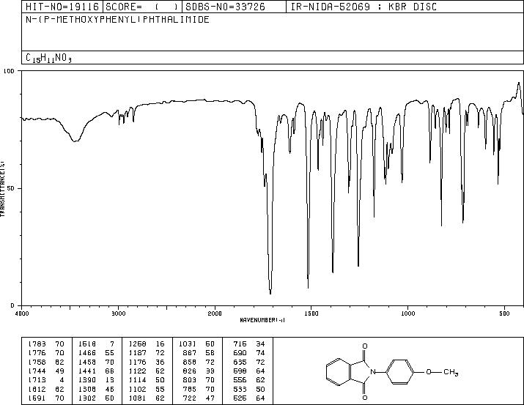Click the chemical structure drawing of the phthalimide

(391, 371)
